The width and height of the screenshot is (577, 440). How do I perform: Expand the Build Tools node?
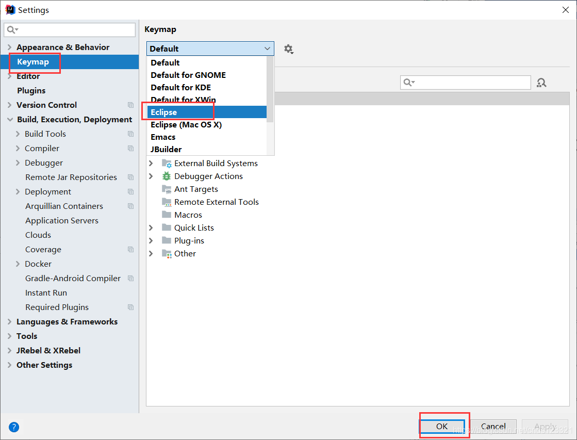(18, 134)
